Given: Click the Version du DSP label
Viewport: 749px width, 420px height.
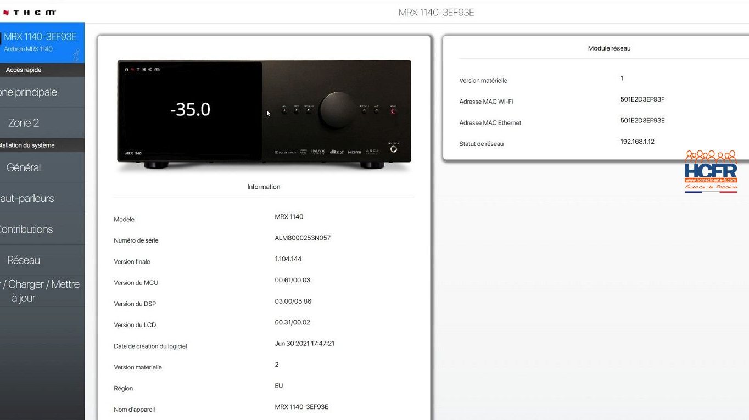Looking at the screenshot, I should 135,304.
